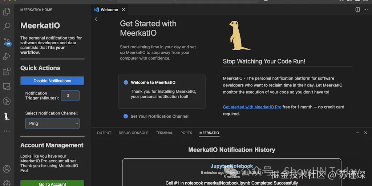Switch to the OUTPUT panel tab
The image size is (372, 186).
(104, 133)
